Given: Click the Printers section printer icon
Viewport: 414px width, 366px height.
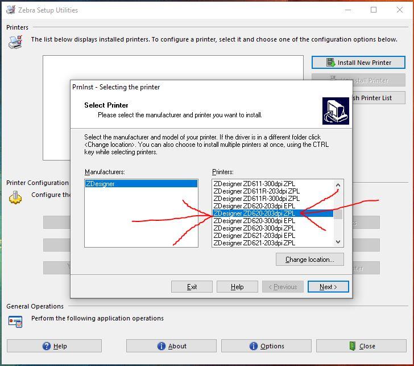Looking at the screenshot, I should pos(15,42).
